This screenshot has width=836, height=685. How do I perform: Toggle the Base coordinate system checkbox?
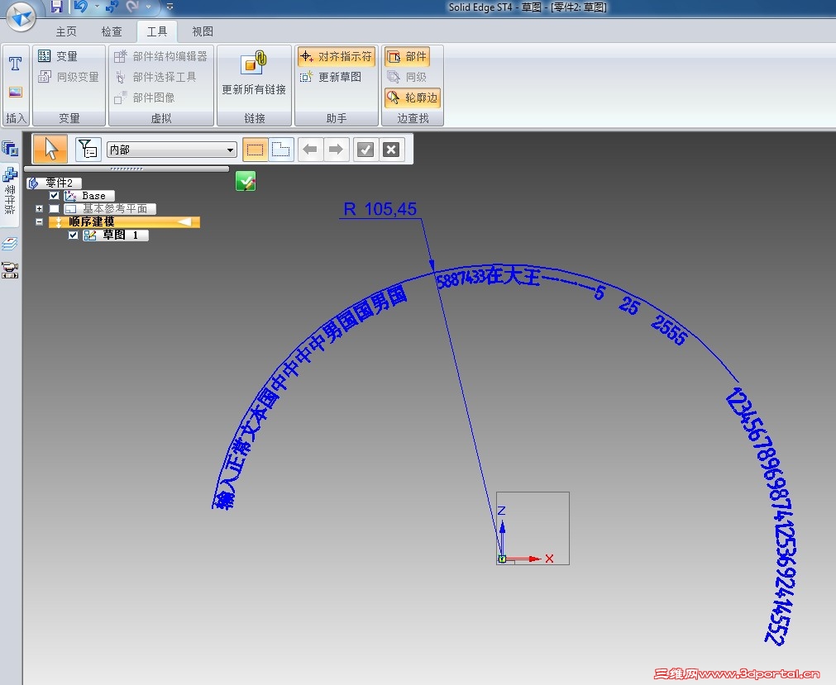tap(54, 196)
